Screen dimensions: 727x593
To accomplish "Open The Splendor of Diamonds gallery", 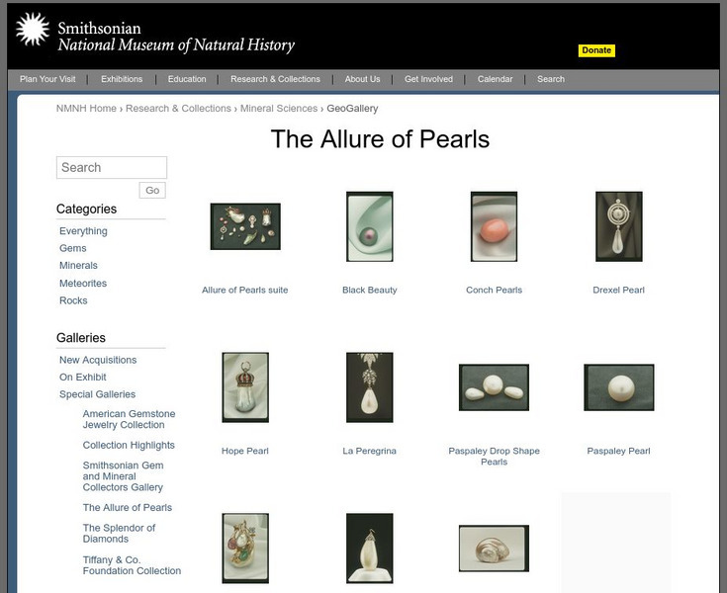I will tap(119, 534).
